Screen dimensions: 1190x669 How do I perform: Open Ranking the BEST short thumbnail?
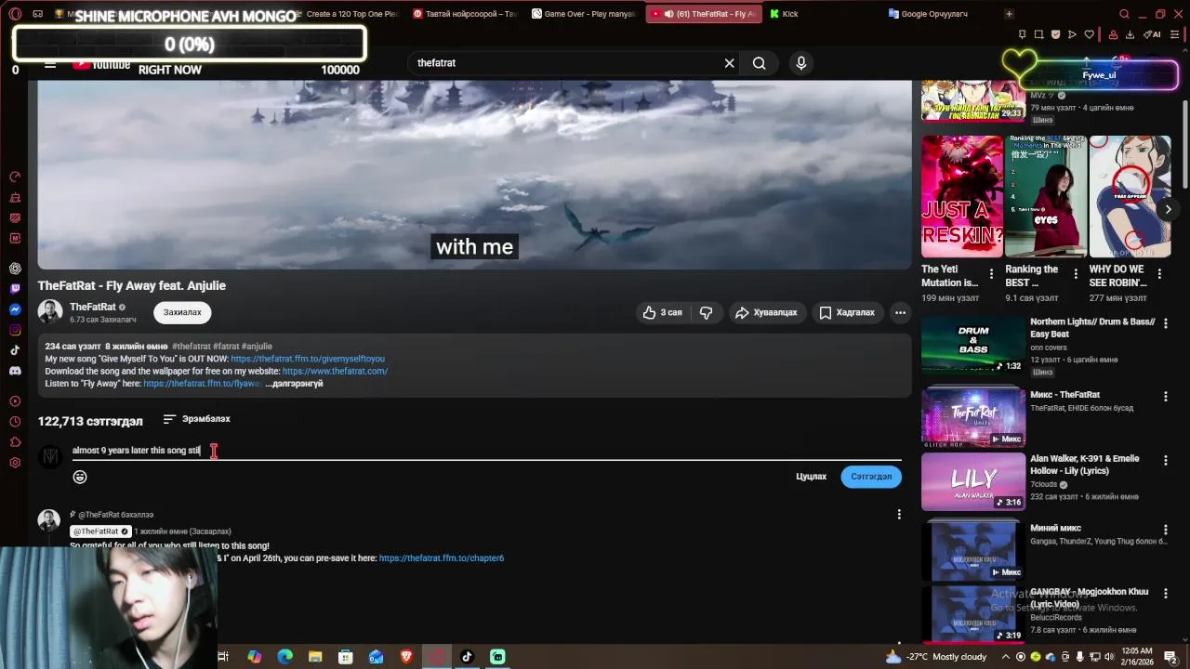1046,196
